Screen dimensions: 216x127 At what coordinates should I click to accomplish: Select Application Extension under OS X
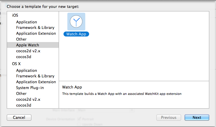click(36, 82)
